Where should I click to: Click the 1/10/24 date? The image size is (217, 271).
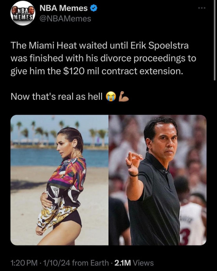pyautogui.click(x=56, y=263)
